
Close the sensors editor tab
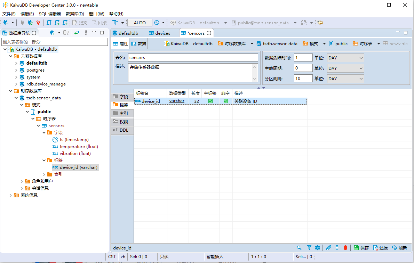tap(209, 33)
